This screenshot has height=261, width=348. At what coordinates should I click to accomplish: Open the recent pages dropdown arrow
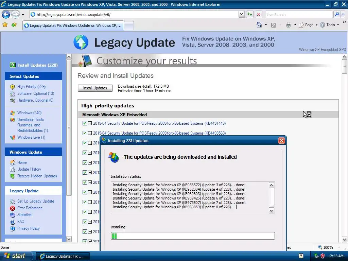pos(23,15)
